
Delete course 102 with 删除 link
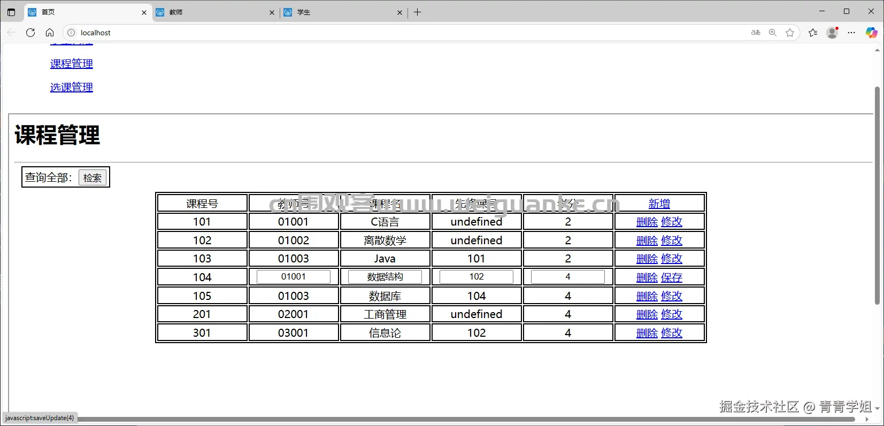[x=647, y=241]
